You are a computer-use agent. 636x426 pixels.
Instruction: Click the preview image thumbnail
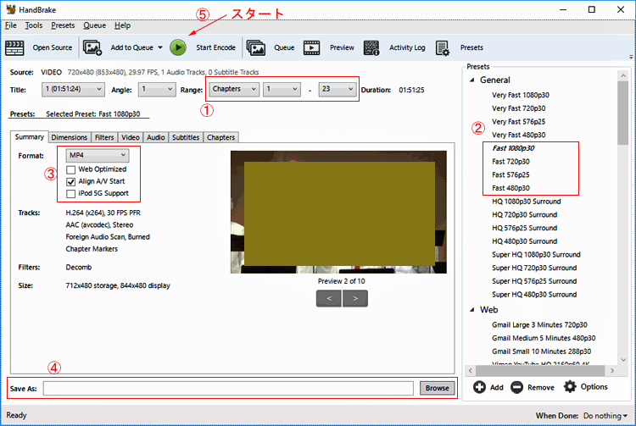[x=338, y=213]
